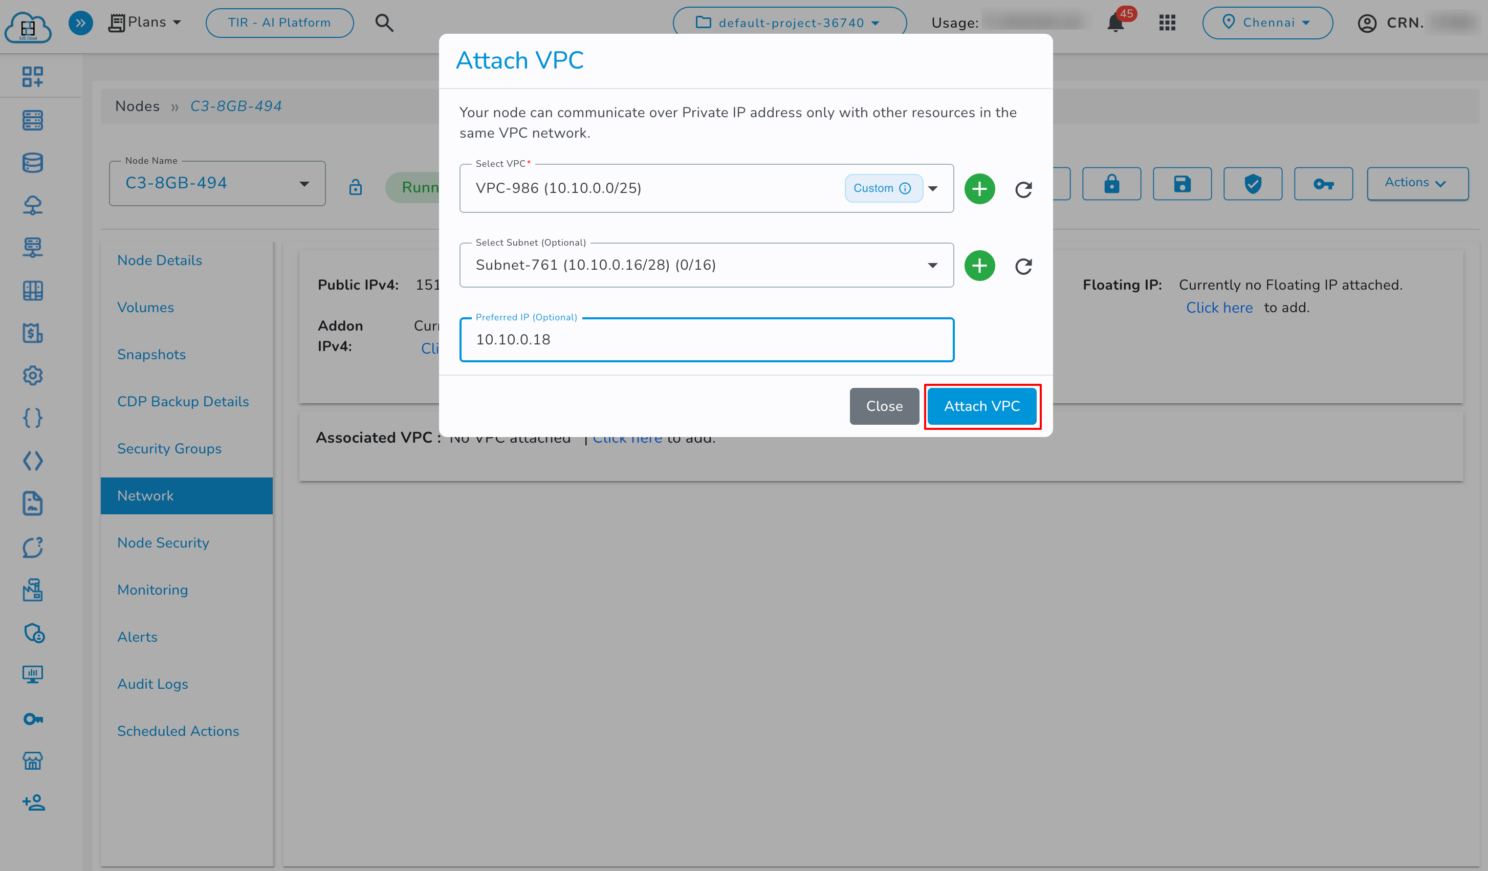Click the Settings gear icon in sidebar
The width and height of the screenshot is (1488, 871).
(x=32, y=376)
